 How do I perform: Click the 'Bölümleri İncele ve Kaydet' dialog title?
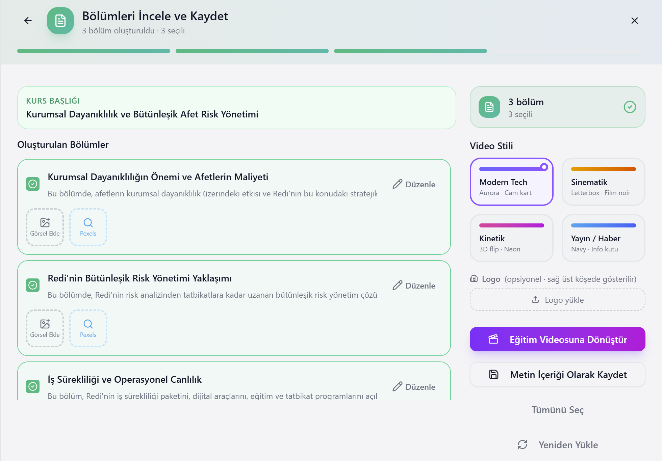coord(155,16)
